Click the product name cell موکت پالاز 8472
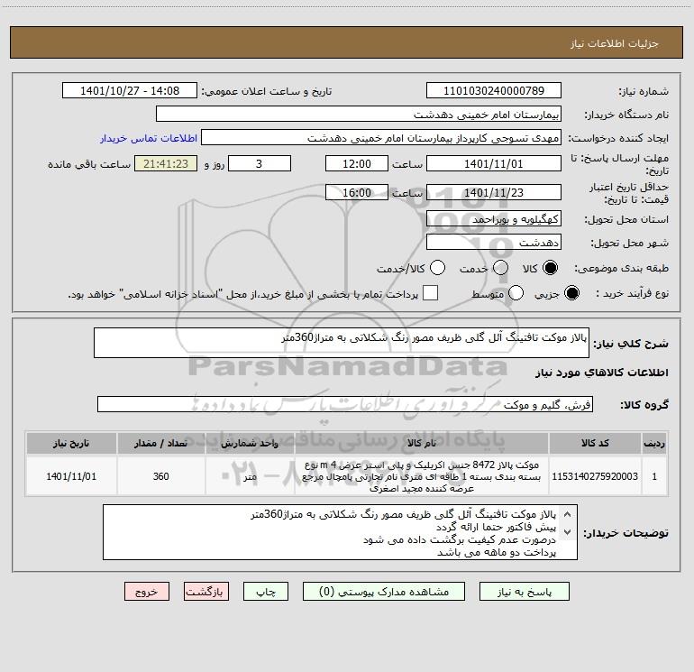 (x=422, y=476)
